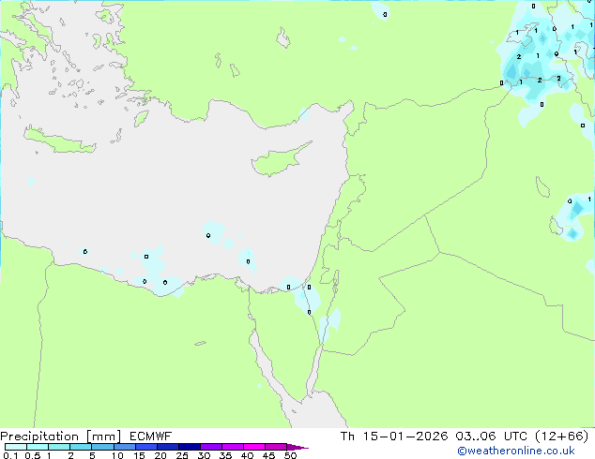Click the 0.1–0.5 mm palest legend swatch
595x459 pixels.
point(16,447)
